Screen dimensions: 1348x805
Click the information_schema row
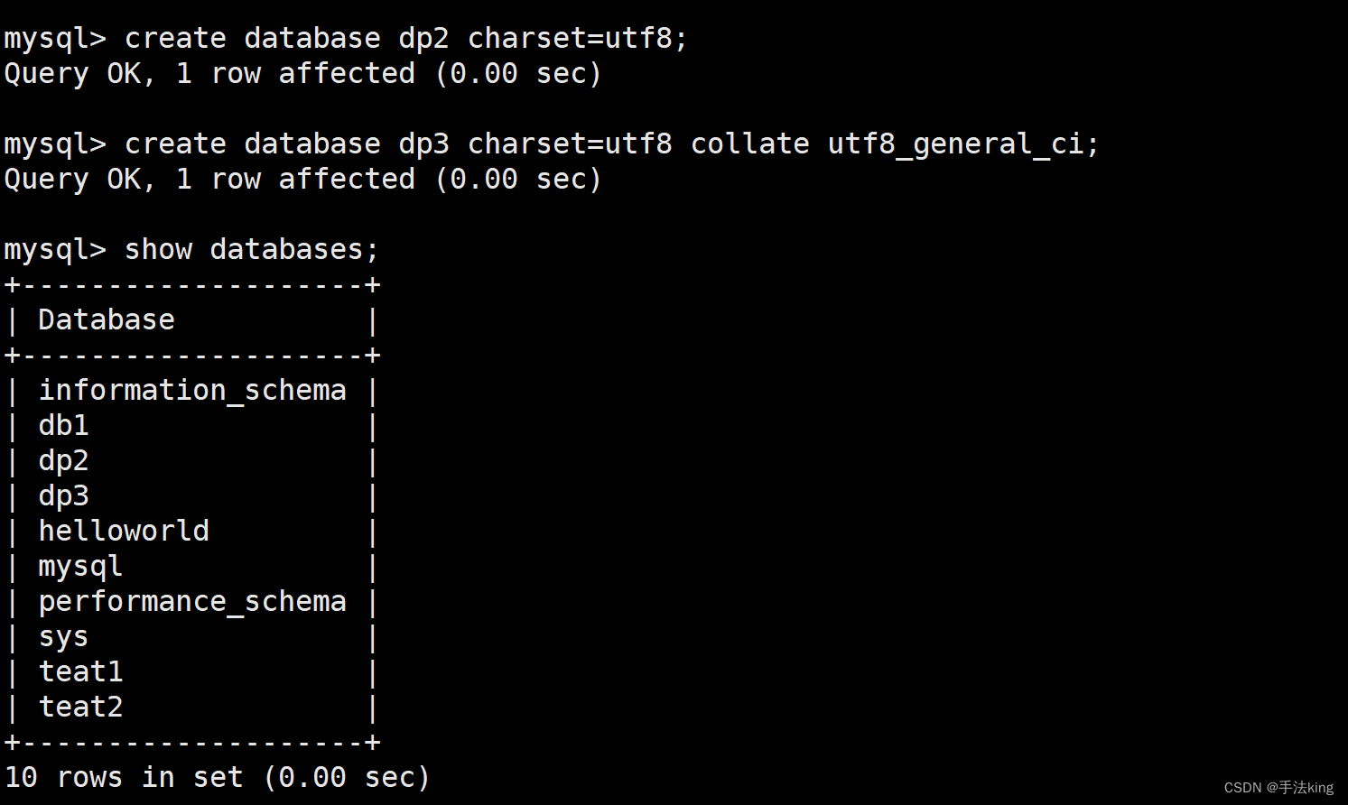(192, 391)
